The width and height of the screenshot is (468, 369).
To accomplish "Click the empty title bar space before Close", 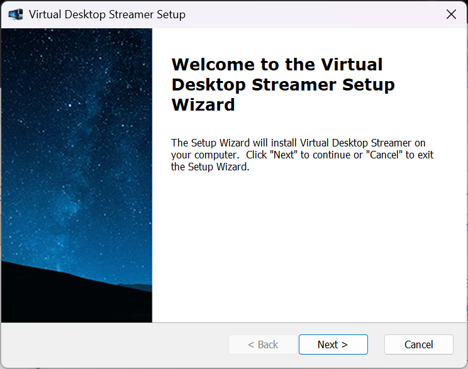I will pos(315,14).
